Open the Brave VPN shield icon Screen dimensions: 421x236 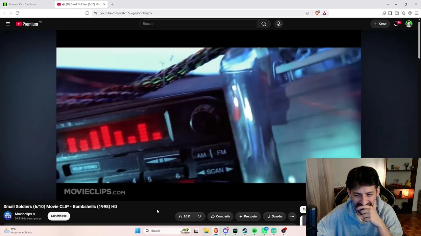point(410,13)
